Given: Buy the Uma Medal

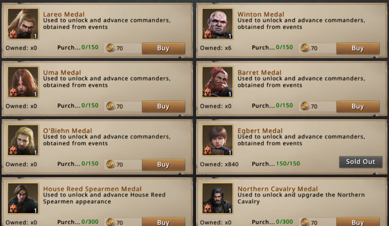Looking at the screenshot, I should (x=164, y=107).
